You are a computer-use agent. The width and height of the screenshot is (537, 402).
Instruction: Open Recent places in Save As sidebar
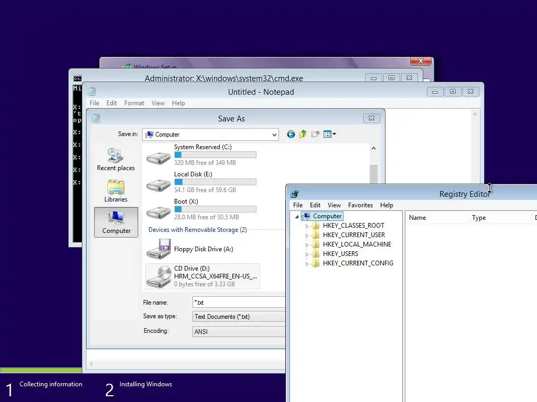point(116,159)
